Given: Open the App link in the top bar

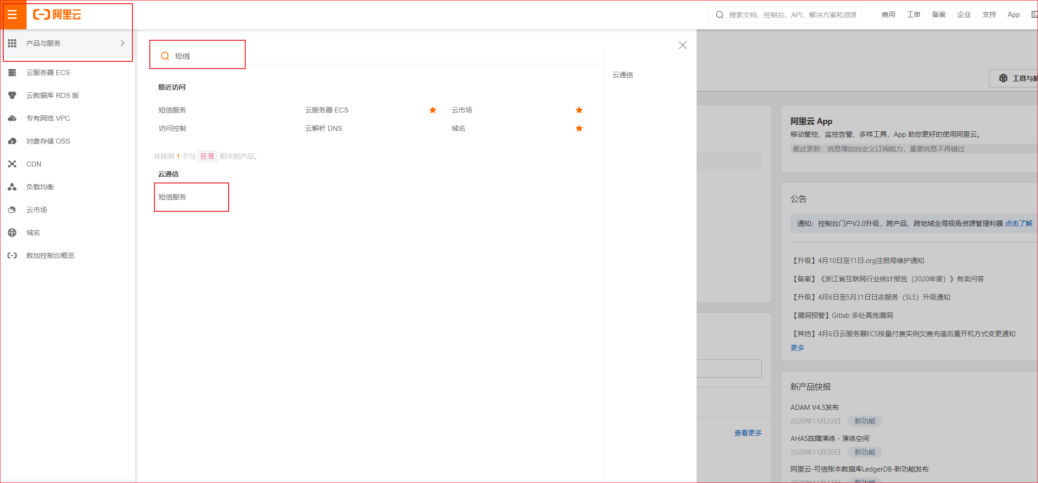Looking at the screenshot, I should tap(1013, 15).
